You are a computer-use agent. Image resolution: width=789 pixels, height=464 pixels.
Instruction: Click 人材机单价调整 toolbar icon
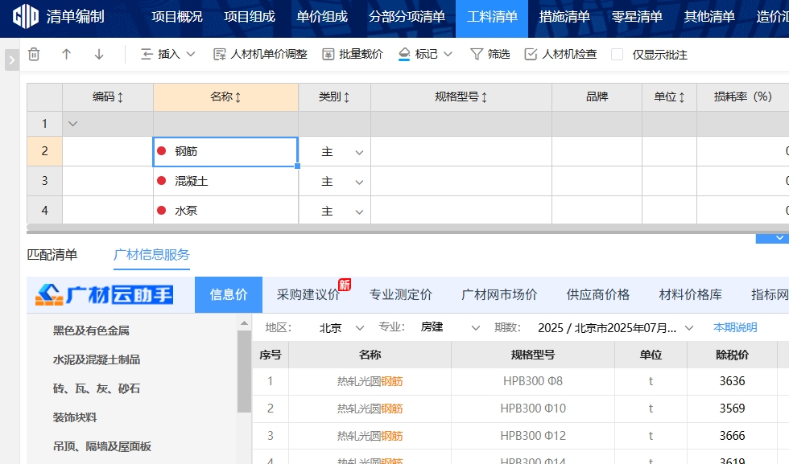[x=220, y=55]
